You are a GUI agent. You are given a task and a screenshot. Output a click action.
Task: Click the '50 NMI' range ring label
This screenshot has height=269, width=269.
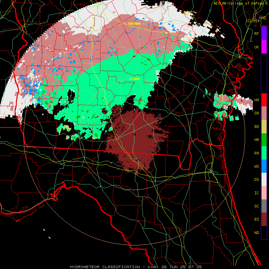(134, 79)
